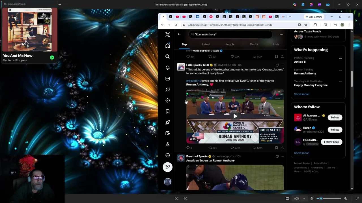Open the More circle icon in X sidebar
The height and width of the screenshot is (203, 362).
pos(167,155)
